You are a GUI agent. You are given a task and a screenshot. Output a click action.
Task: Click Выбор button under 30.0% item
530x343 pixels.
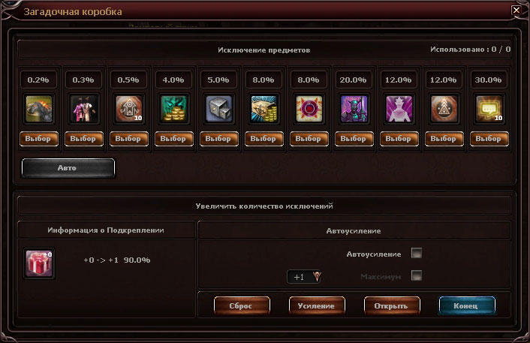click(x=489, y=139)
